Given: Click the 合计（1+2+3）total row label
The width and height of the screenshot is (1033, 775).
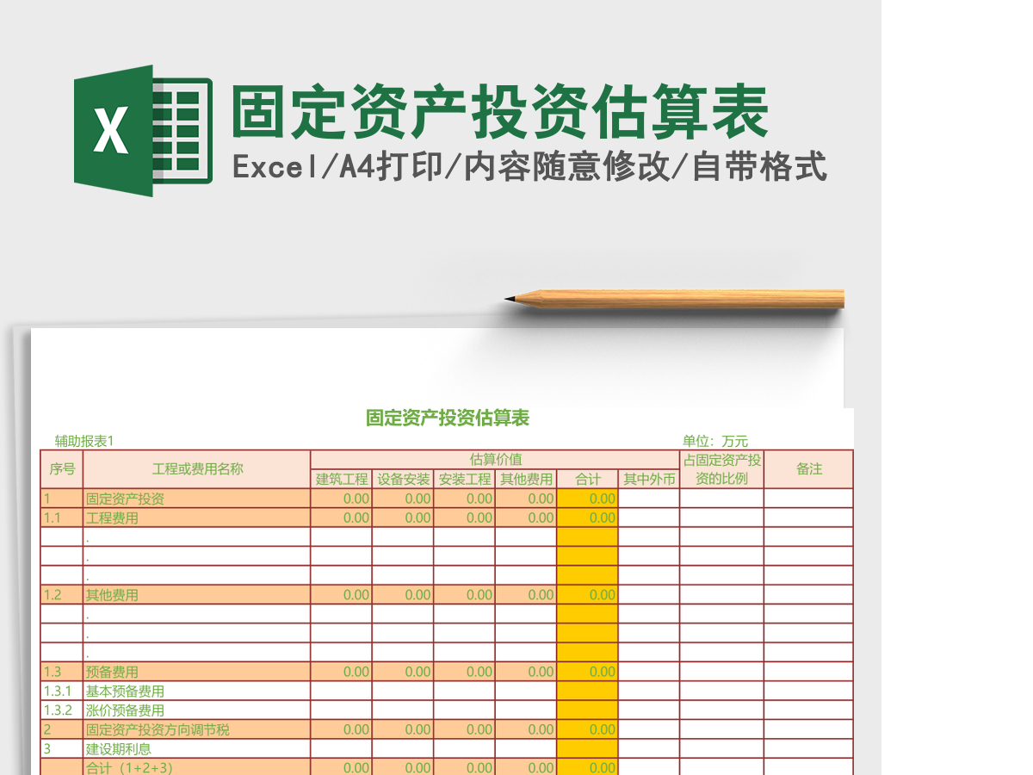Looking at the screenshot, I should tap(197, 767).
